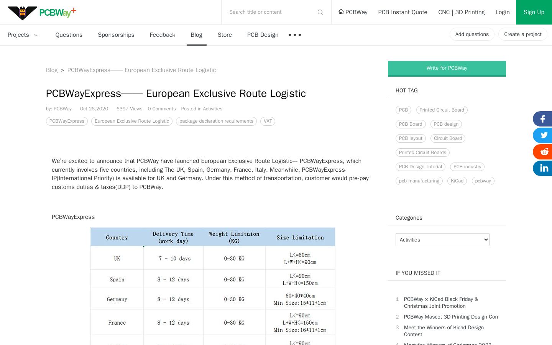Viewport: 552px width, 345px height.
Task: Click the PCBWay logo
Action: click(x=42, y=12)
